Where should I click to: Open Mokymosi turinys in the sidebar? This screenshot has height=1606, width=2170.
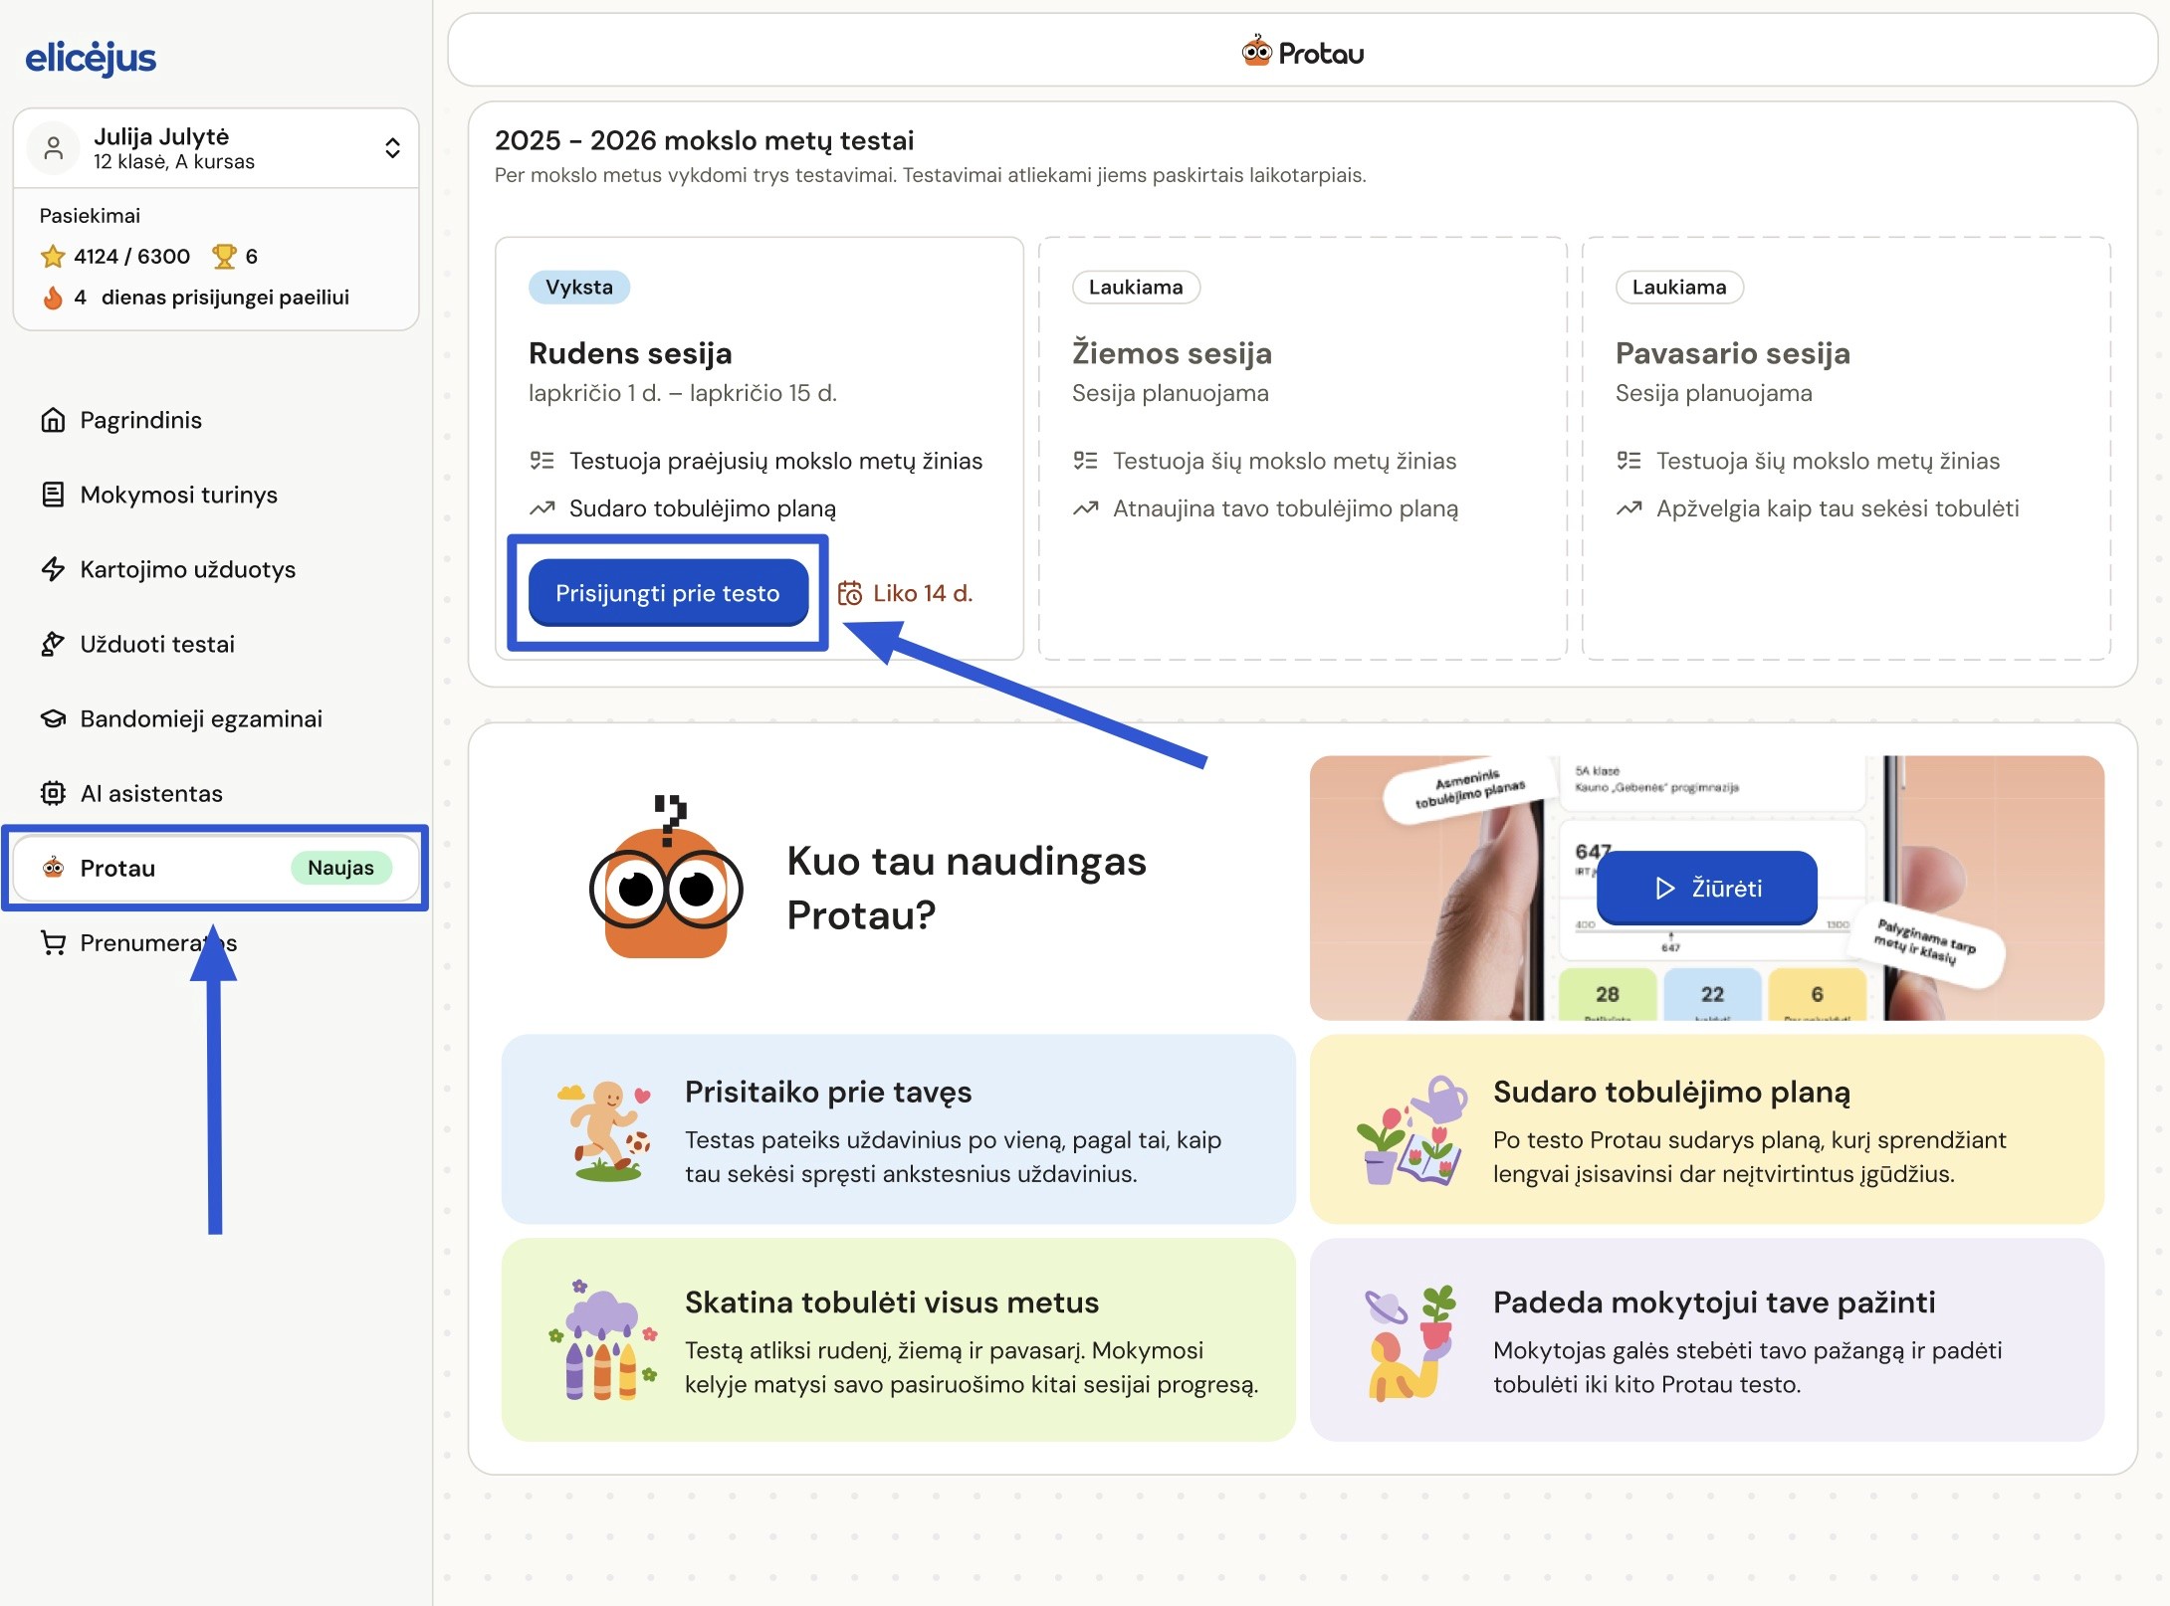click(178, 495)
